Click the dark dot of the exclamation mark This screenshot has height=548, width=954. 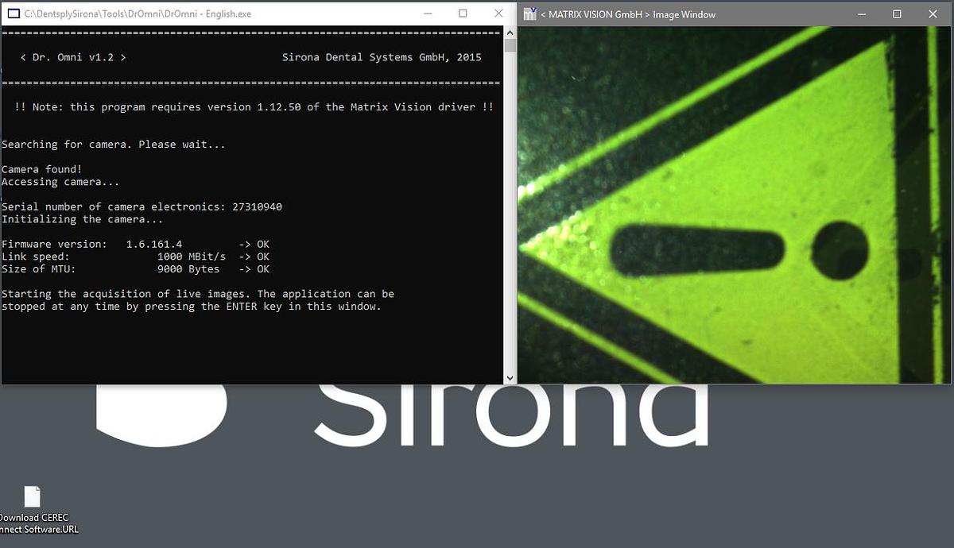[840, 250]
